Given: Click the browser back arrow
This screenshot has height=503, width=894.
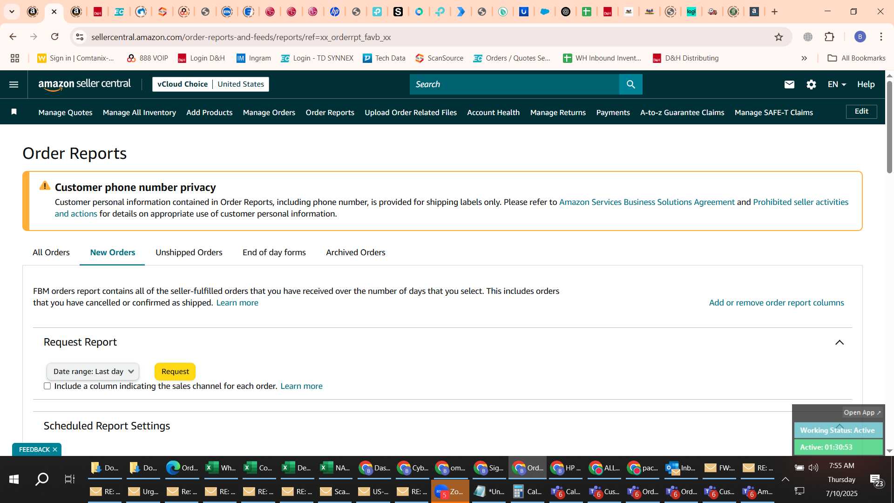Looking at the screenshot, I should pos(13,37).
